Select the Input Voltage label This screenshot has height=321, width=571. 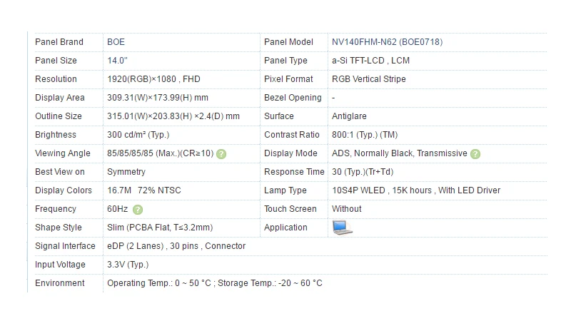(x=60, y=265)
